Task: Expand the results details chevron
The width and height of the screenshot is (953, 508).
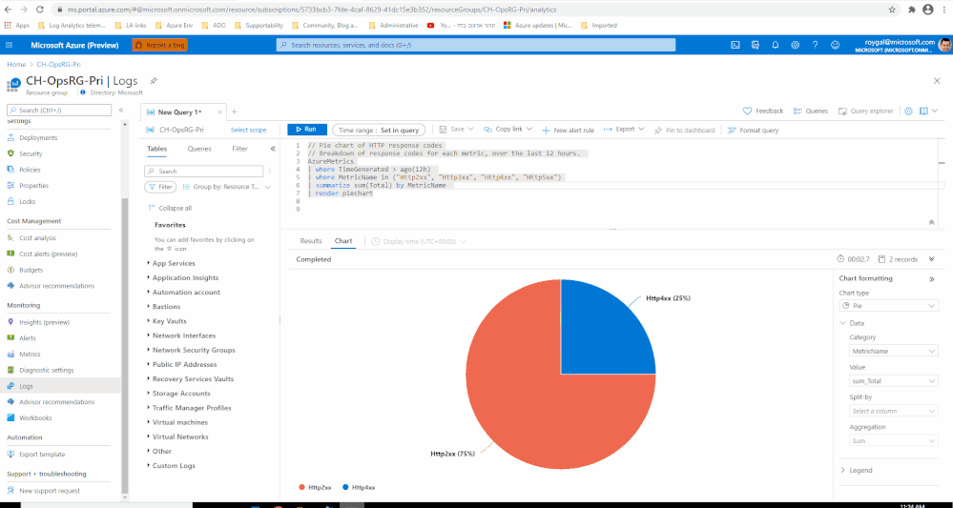Action: tap(932, 259)
